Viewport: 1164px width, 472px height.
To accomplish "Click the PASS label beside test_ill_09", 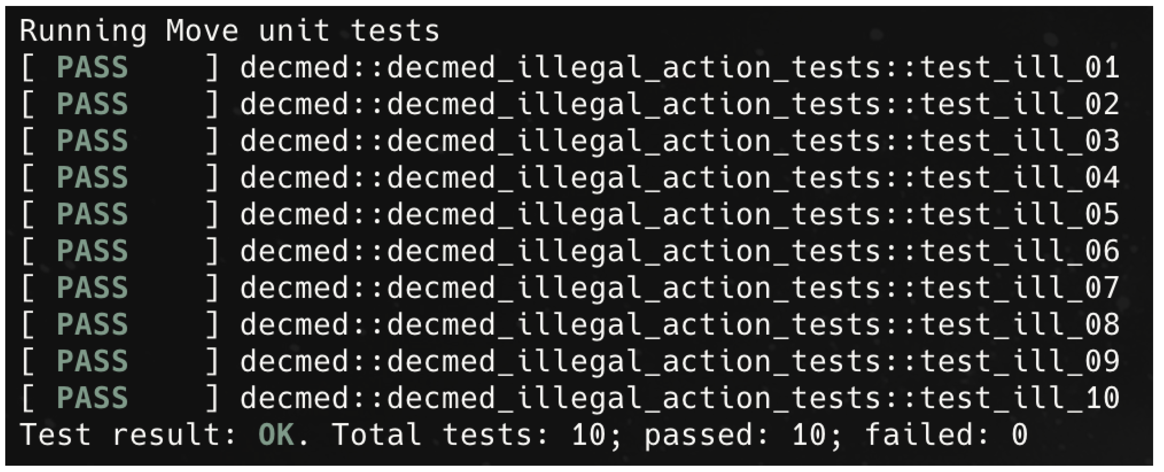I will 93,361.
